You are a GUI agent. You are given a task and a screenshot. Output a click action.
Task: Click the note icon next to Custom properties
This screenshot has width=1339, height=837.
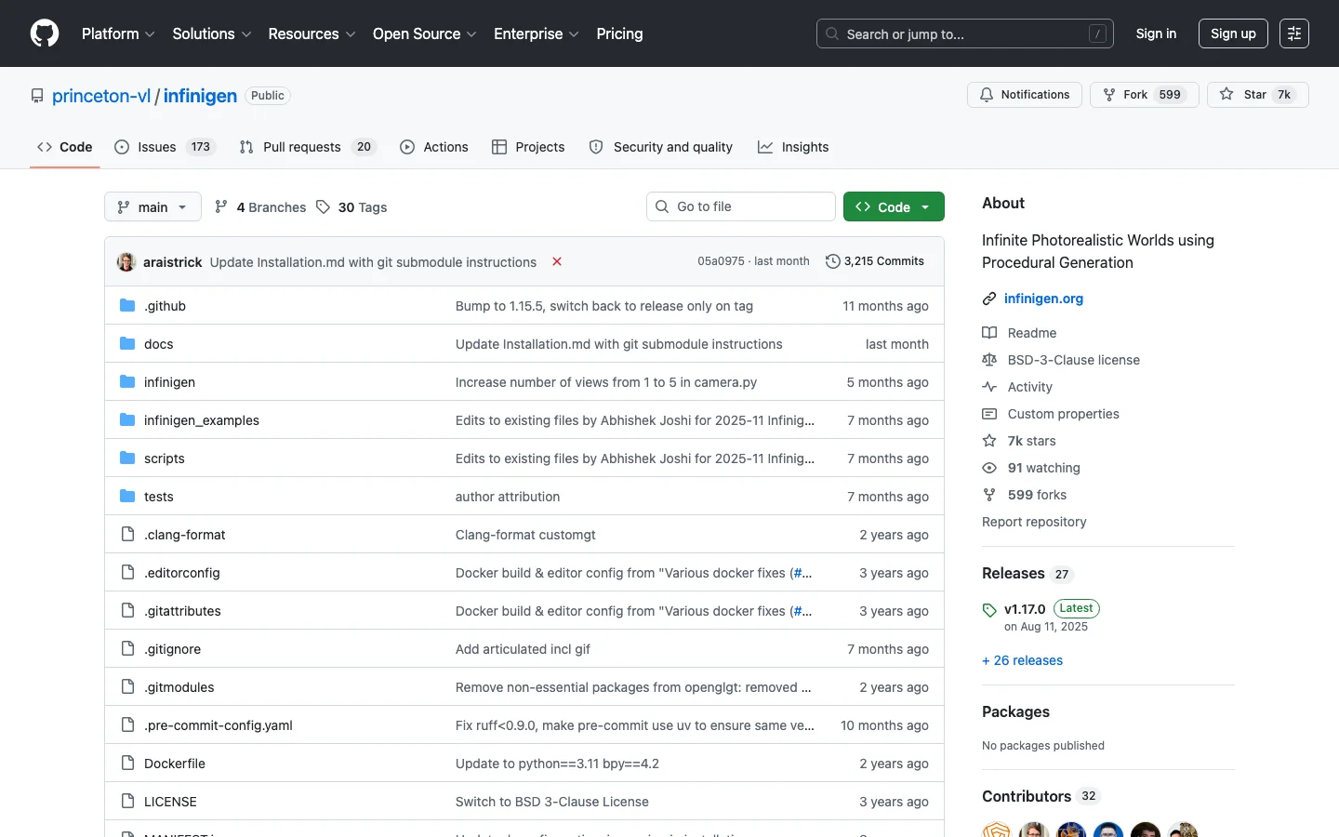(x=989, y=414)
